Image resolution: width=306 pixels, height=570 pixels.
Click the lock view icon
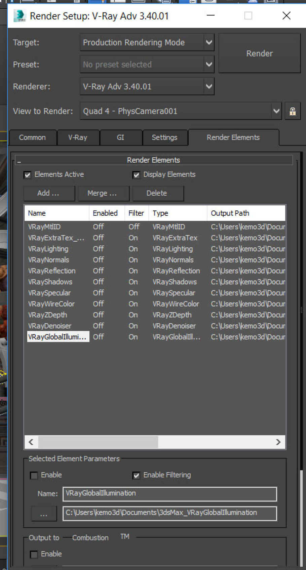293,111
